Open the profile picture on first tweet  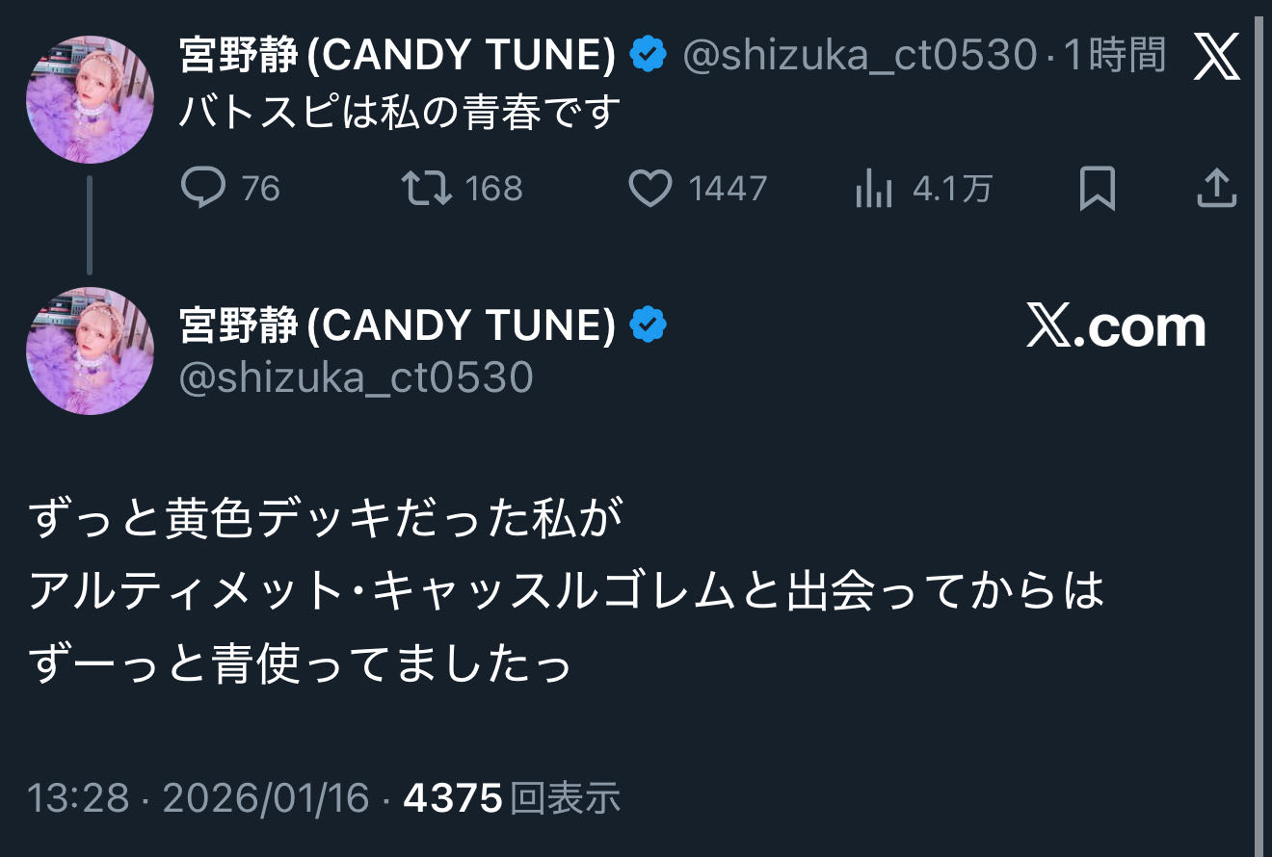point(90,100)
